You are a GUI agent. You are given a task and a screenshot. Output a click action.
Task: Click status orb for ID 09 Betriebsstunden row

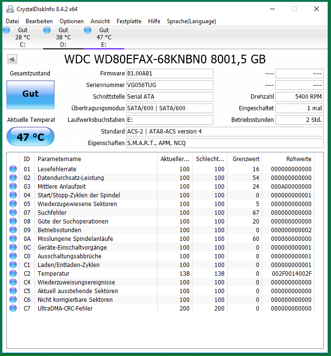[13, 230]
